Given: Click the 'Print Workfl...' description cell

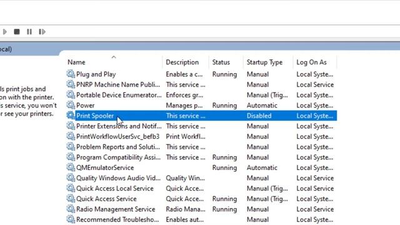Looking at the screenshot, I should [186, 136].
